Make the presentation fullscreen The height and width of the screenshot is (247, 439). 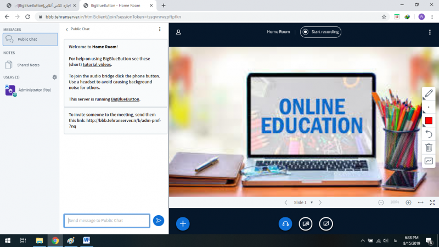coord(432,203)
